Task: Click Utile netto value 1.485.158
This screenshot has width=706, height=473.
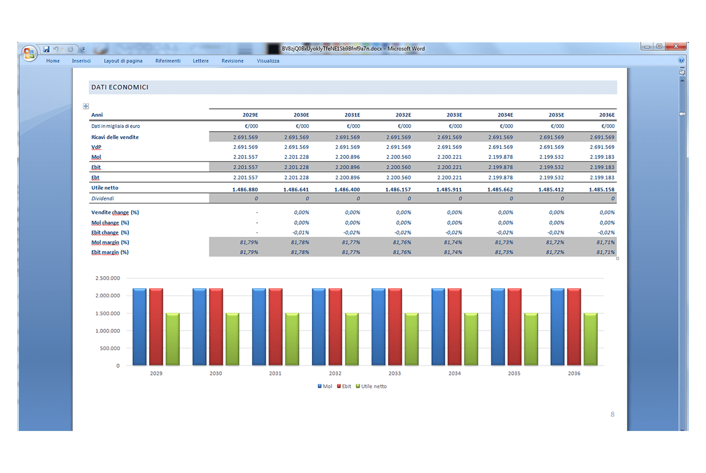Action: click(601, 189)
